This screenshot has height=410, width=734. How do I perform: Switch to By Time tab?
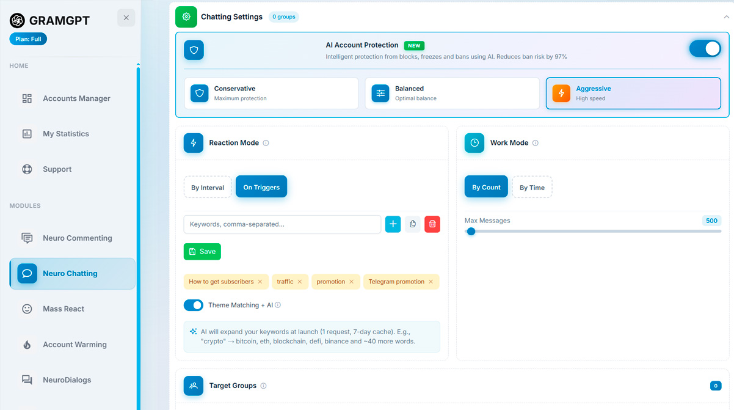[x=532, y=188]
